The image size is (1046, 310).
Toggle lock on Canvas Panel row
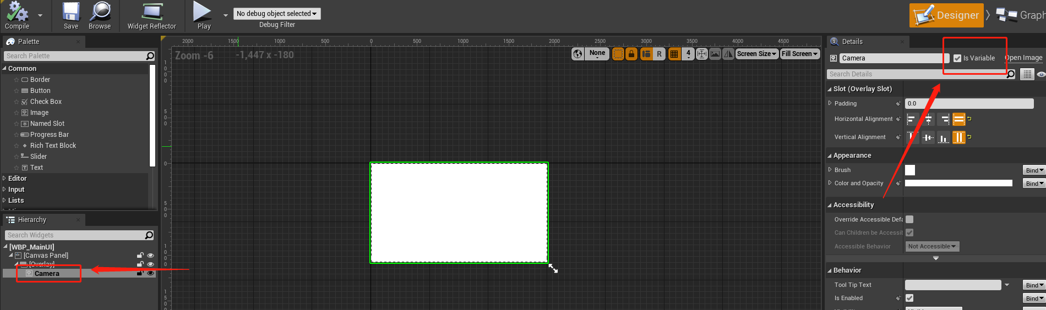tap(140, 256)
